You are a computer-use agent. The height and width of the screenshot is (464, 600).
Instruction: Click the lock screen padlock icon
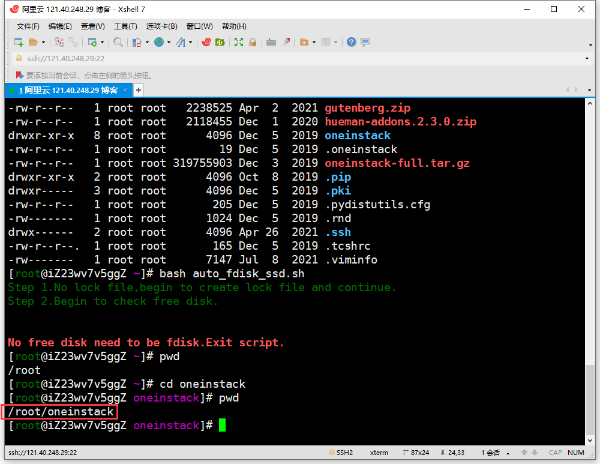253,42
